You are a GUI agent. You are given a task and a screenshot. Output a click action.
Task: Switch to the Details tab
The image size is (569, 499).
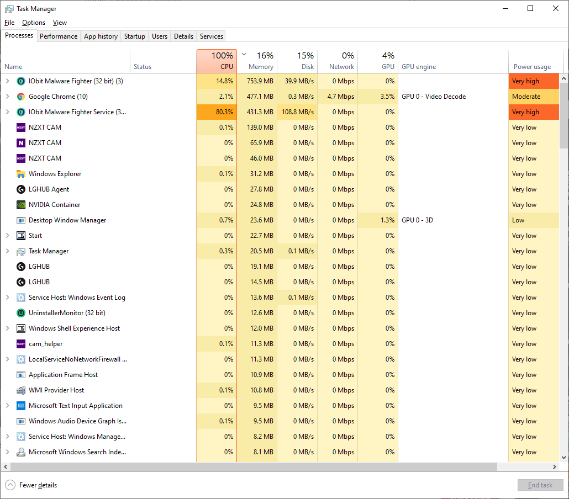(183, 36)
